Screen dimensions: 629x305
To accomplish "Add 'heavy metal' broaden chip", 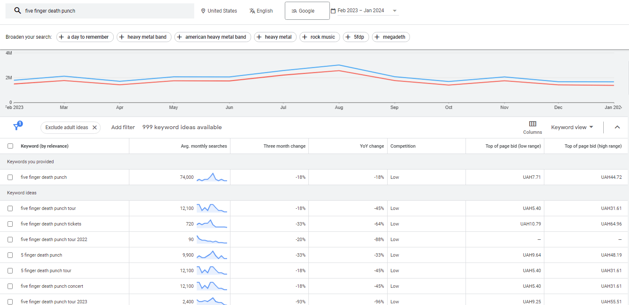I will point(276,37).
